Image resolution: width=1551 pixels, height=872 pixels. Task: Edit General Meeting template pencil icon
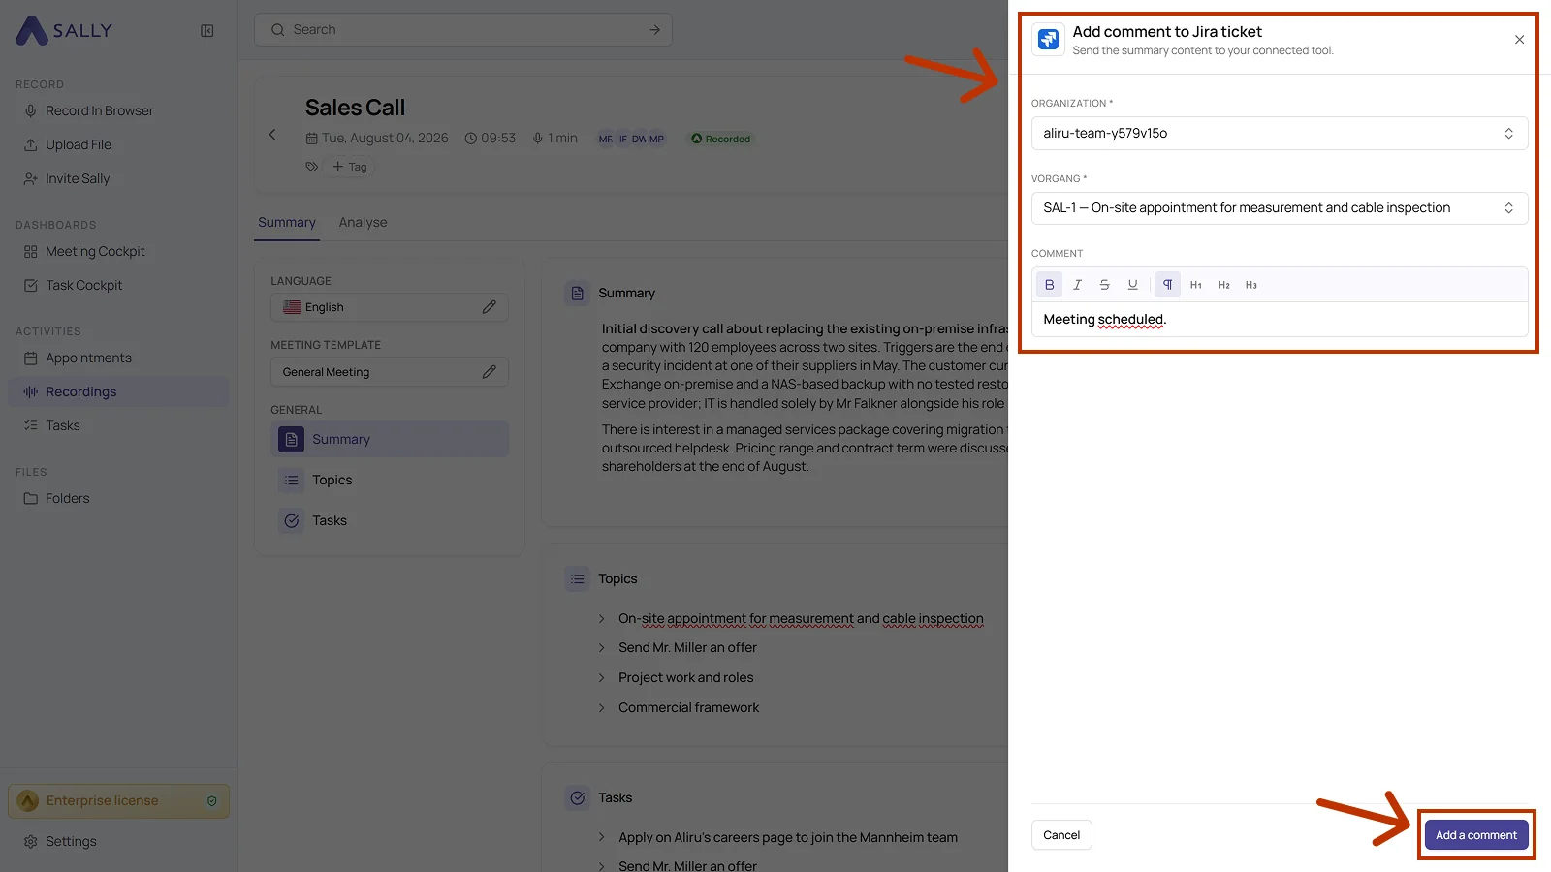tap(490, 372)
